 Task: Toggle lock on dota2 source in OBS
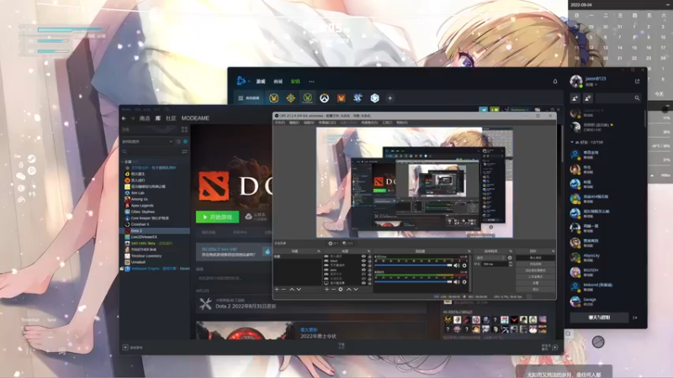[x=369, y=260]
